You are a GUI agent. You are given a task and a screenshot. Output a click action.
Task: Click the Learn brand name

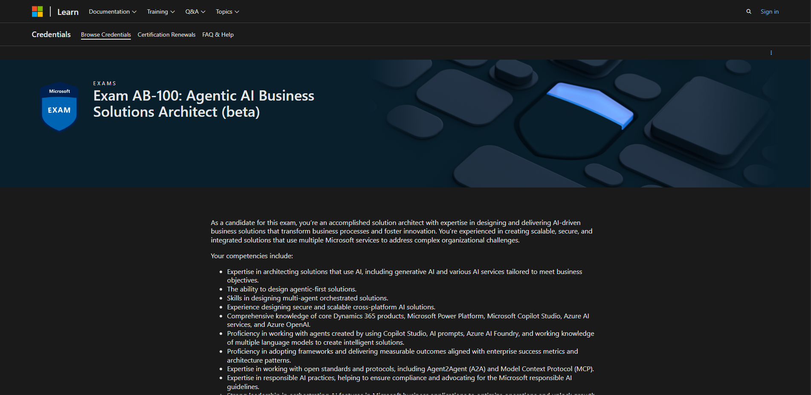pos(68,12)
